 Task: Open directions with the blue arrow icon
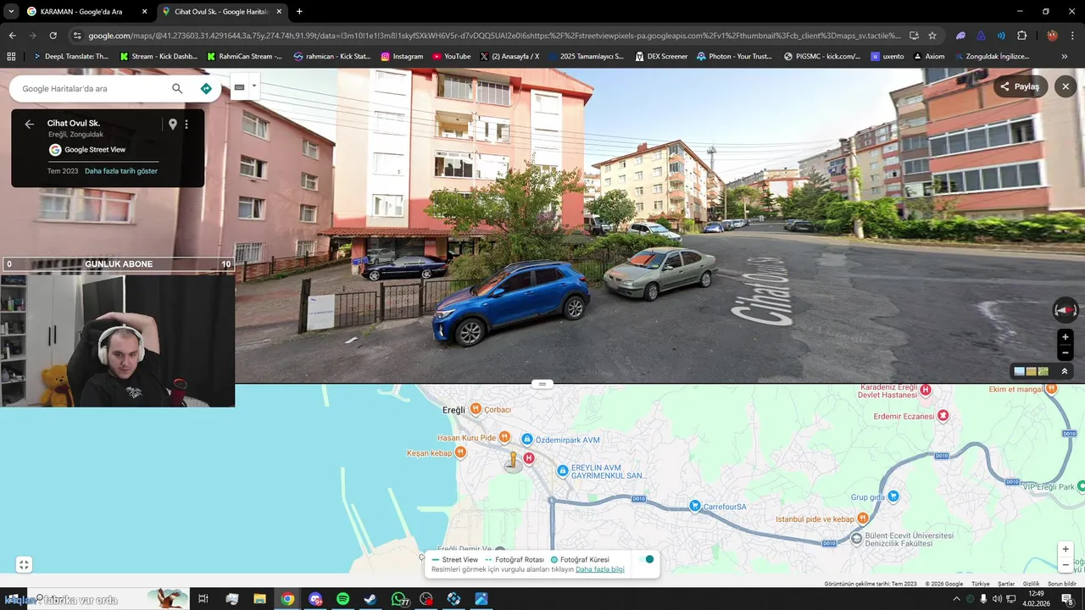206,88
